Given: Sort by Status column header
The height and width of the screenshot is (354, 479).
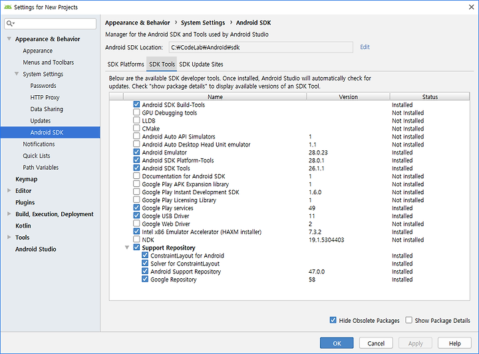Looking at the screenshot, I should point(430,96).
